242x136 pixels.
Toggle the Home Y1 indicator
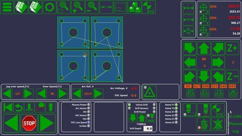tap(176, 105)
